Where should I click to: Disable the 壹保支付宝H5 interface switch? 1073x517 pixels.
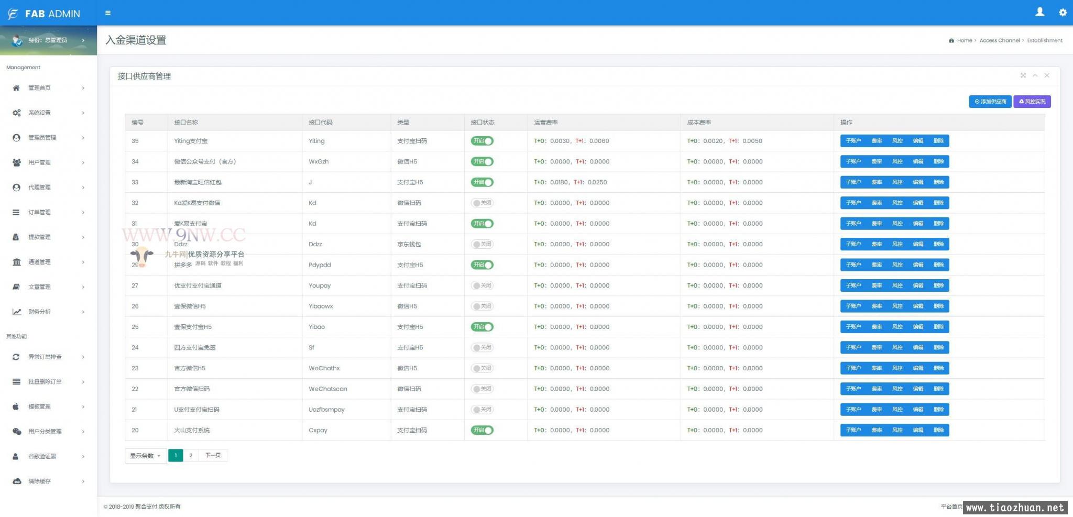[x=482, y=327]
